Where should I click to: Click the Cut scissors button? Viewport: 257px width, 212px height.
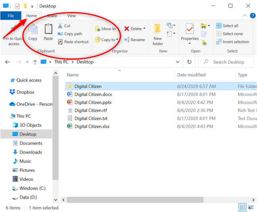[x=64, y=26]
